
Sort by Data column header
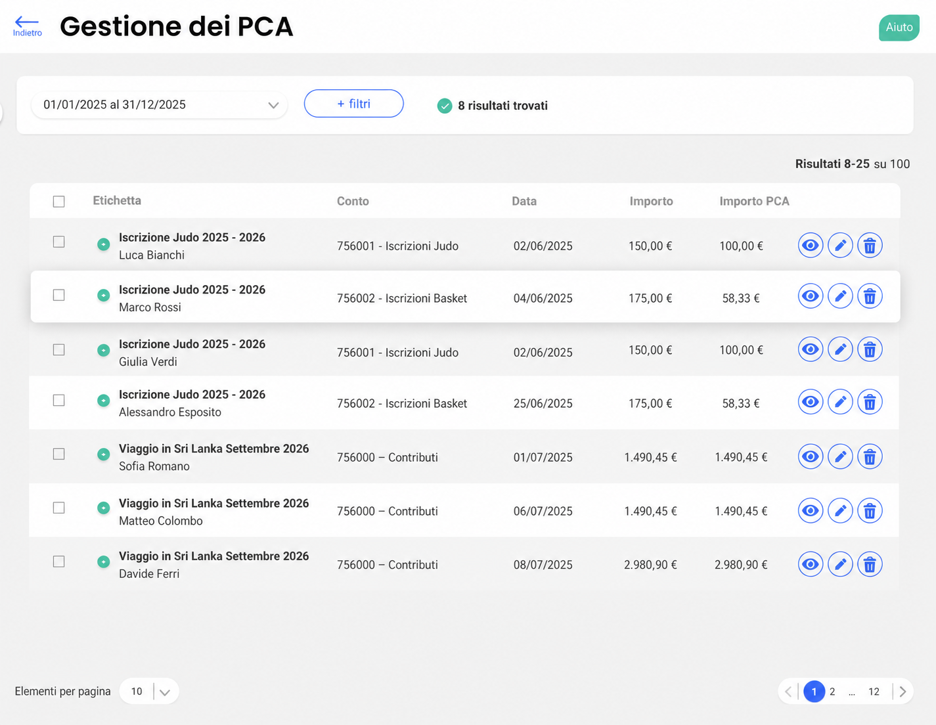click(524, 201)
